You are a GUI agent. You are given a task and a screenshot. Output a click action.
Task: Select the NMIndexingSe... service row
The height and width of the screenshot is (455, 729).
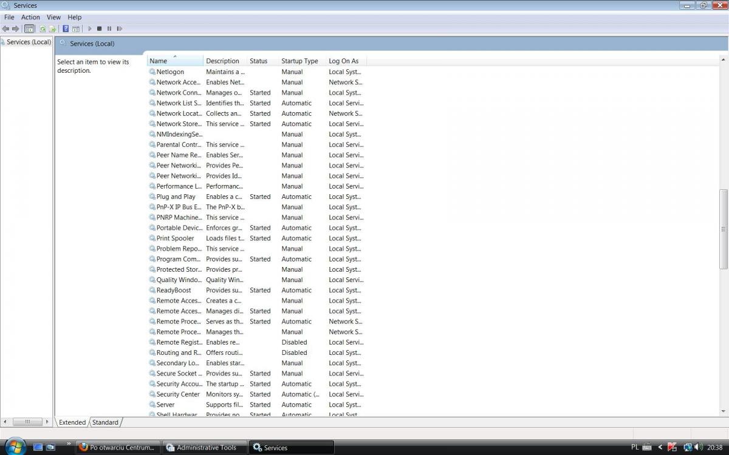coord(256,134)
